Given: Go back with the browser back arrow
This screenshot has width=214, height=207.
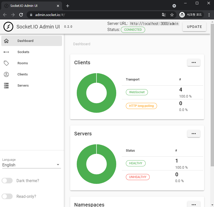Looking at the screenshot, I should (5, 15).
